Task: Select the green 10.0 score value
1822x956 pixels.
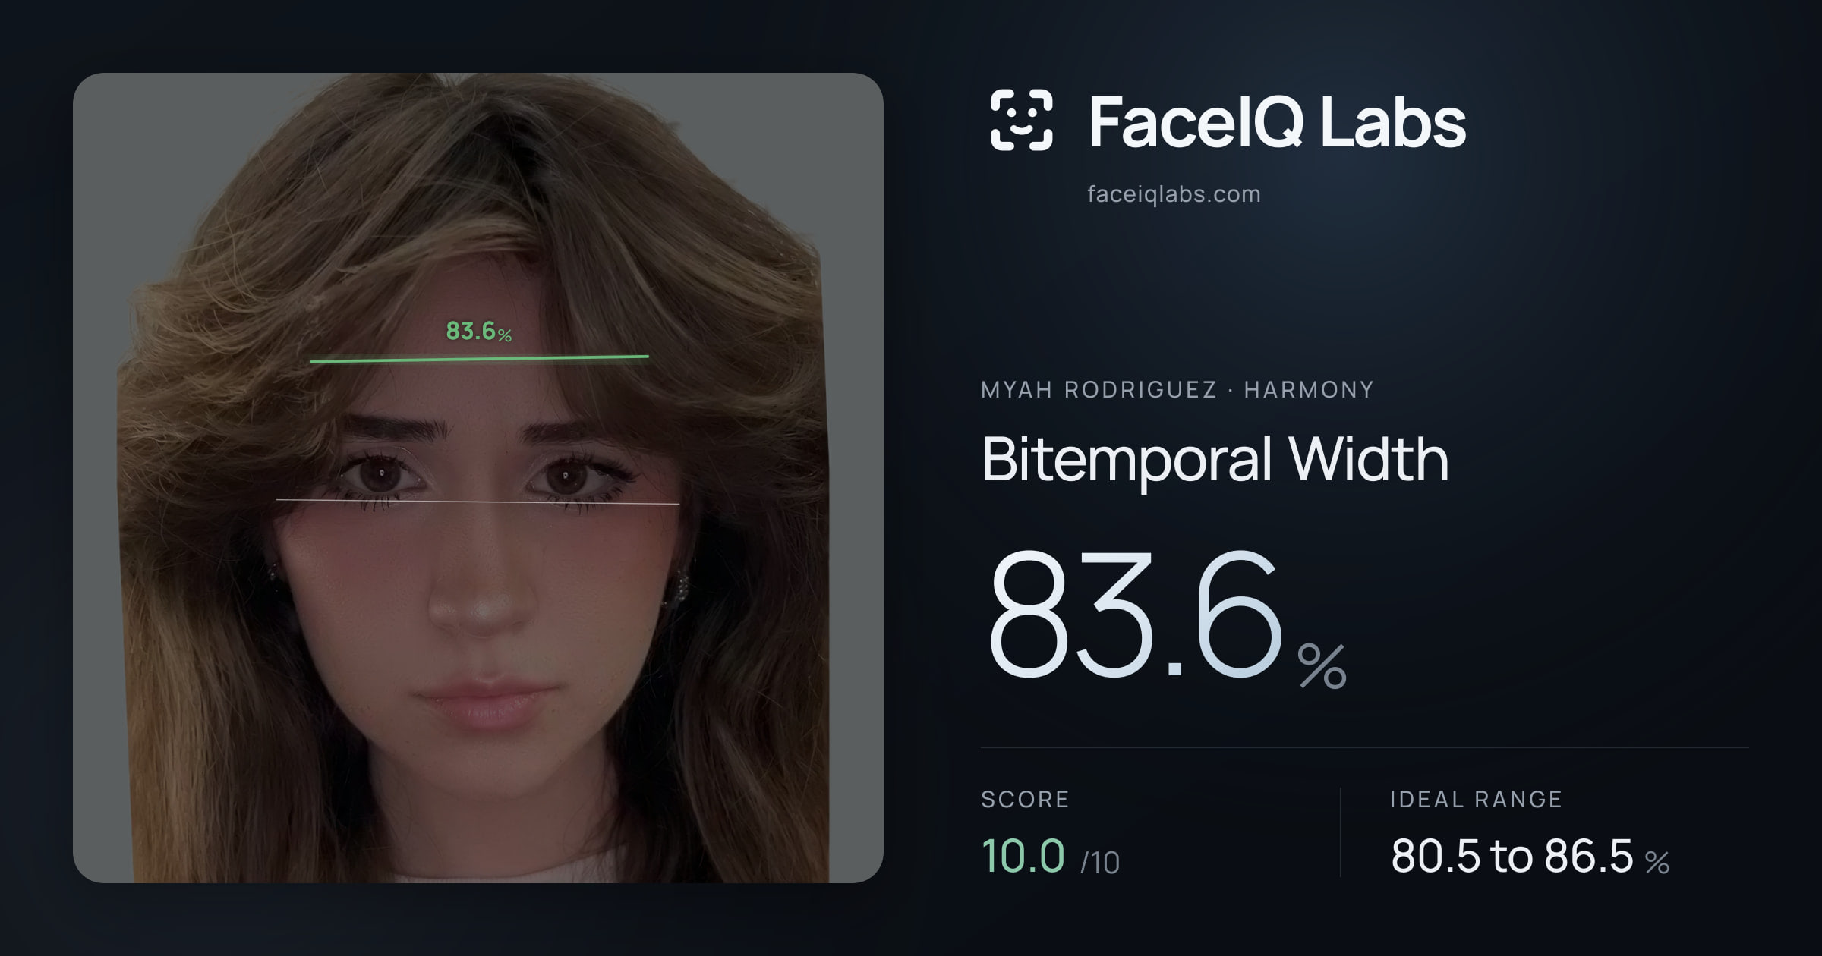Action: [x=1023, y=856]
